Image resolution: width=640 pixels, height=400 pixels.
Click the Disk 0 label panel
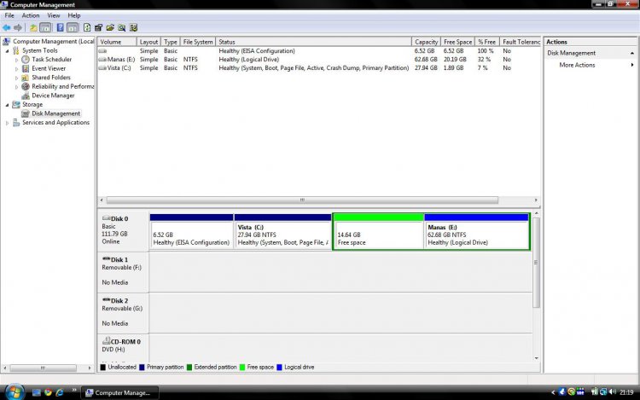[x=123, y=230]
